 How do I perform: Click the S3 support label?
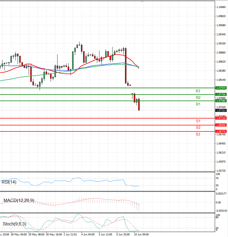coord(198,134)
